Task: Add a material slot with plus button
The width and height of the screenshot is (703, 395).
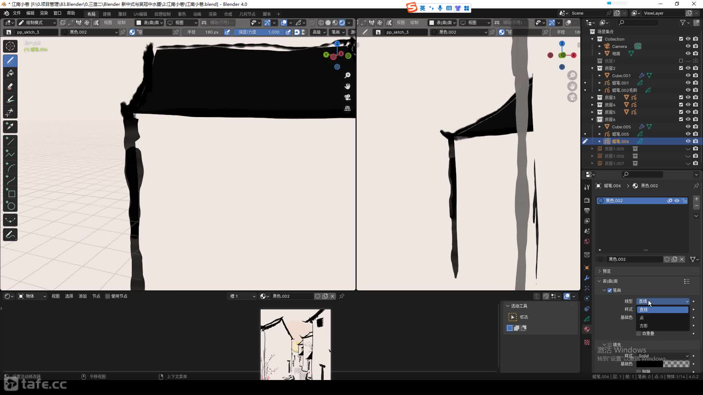Action: click(696, 199)
